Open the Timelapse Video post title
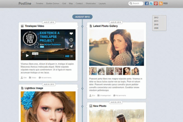183x122 pixels. (x=34, y=26)
